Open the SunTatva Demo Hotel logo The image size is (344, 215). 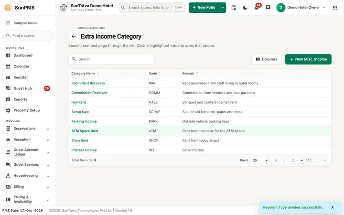pos(64,8)
